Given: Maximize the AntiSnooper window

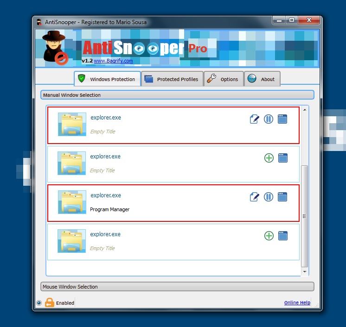Looking at the screenshot, I should [292, 20].
